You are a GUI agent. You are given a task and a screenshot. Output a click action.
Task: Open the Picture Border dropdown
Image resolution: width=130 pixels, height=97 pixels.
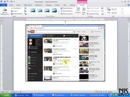coord(67,8)
